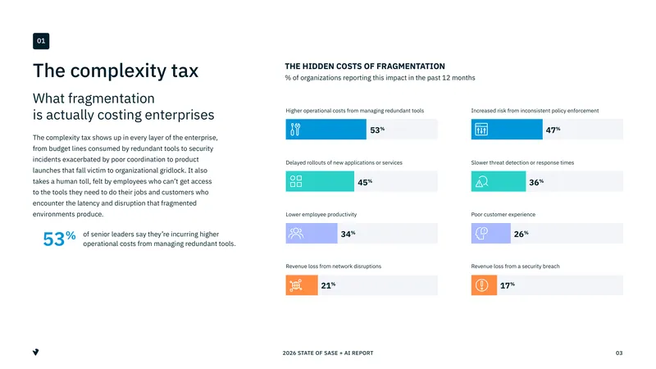Click the '2026 State of SASE + AI Report' footer
The width and height of the screenshot is (656, 369).
328,353
